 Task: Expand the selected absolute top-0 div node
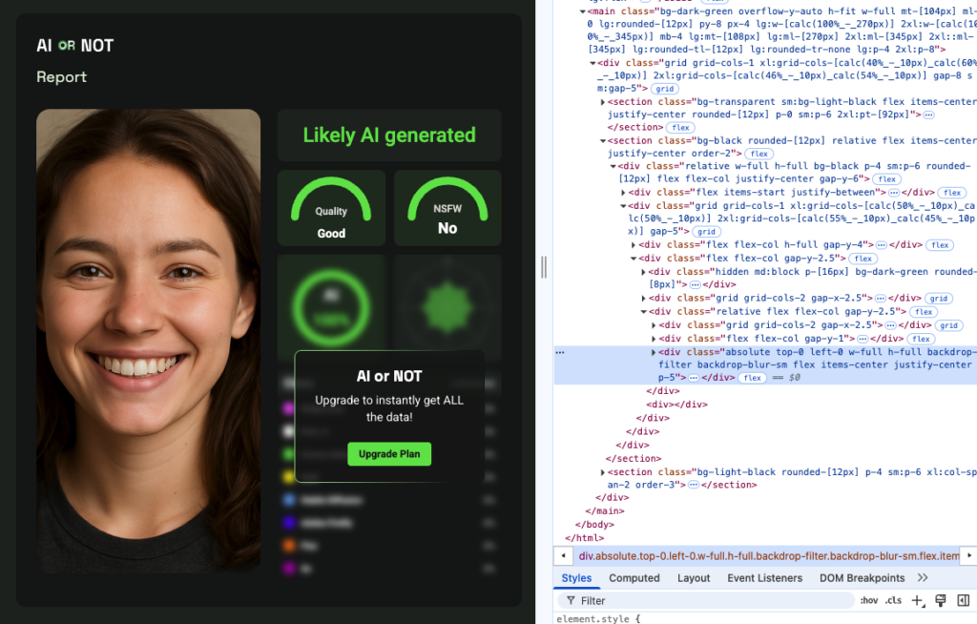click(655, 352)
